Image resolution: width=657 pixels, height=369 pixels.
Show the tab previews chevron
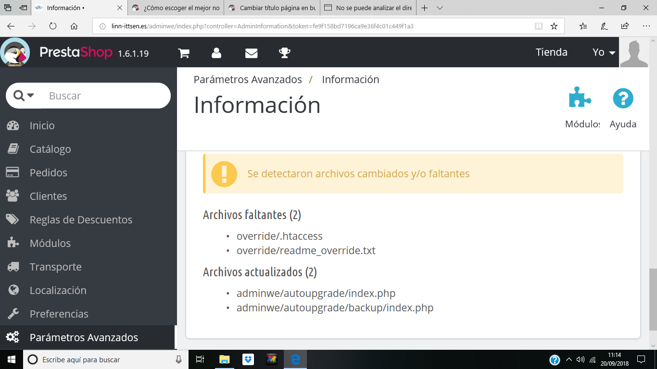(440, 8)
